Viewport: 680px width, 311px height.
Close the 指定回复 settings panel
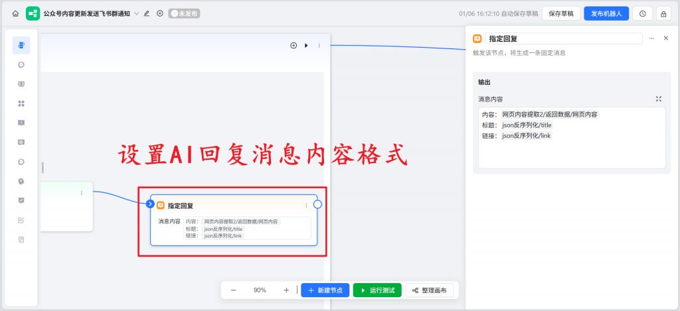[666, 38]
